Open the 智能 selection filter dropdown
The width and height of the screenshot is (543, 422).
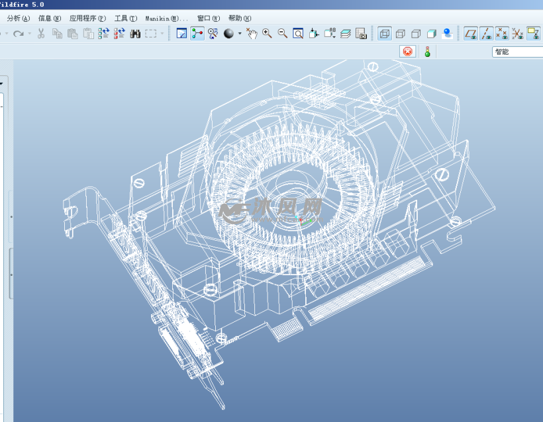pos(517,52)
